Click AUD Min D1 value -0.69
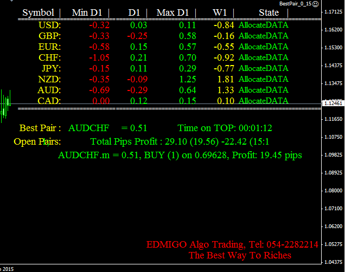 (x=99, y=90)
